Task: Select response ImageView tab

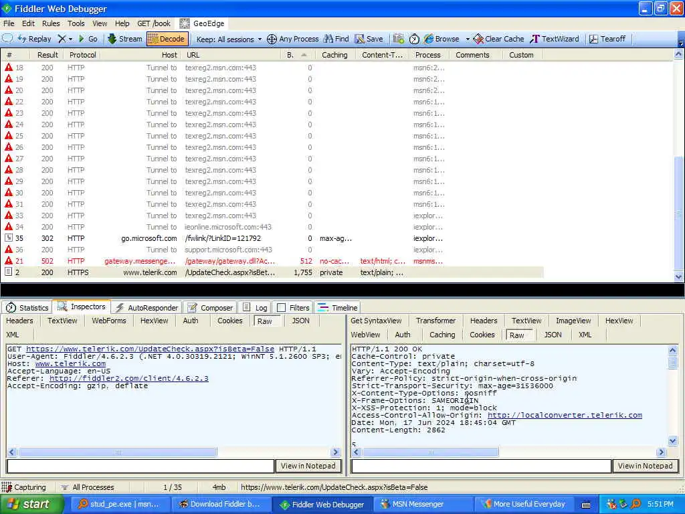Action: [x=573, y=321]
